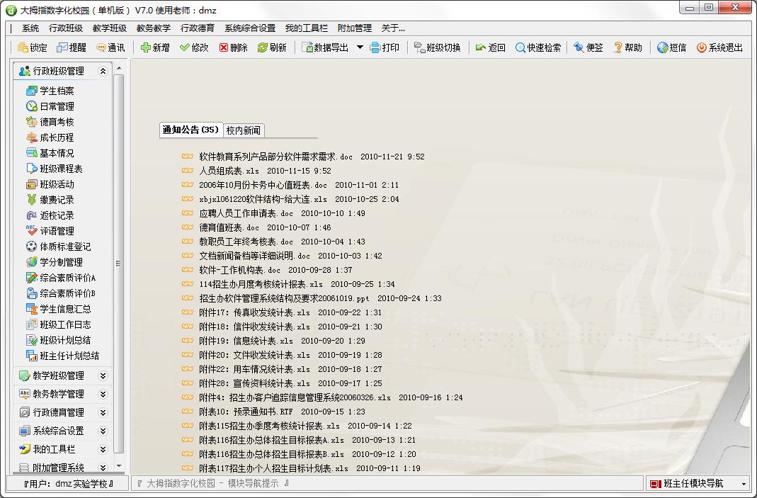Open 返校记录 in the sidebar

[x=50, y=215]
